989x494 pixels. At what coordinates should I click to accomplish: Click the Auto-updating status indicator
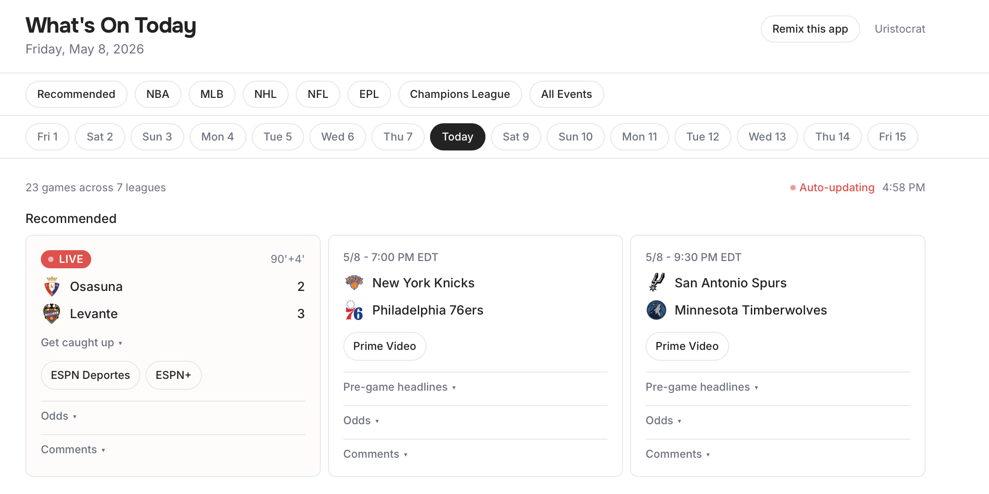(x=832, y=188)
